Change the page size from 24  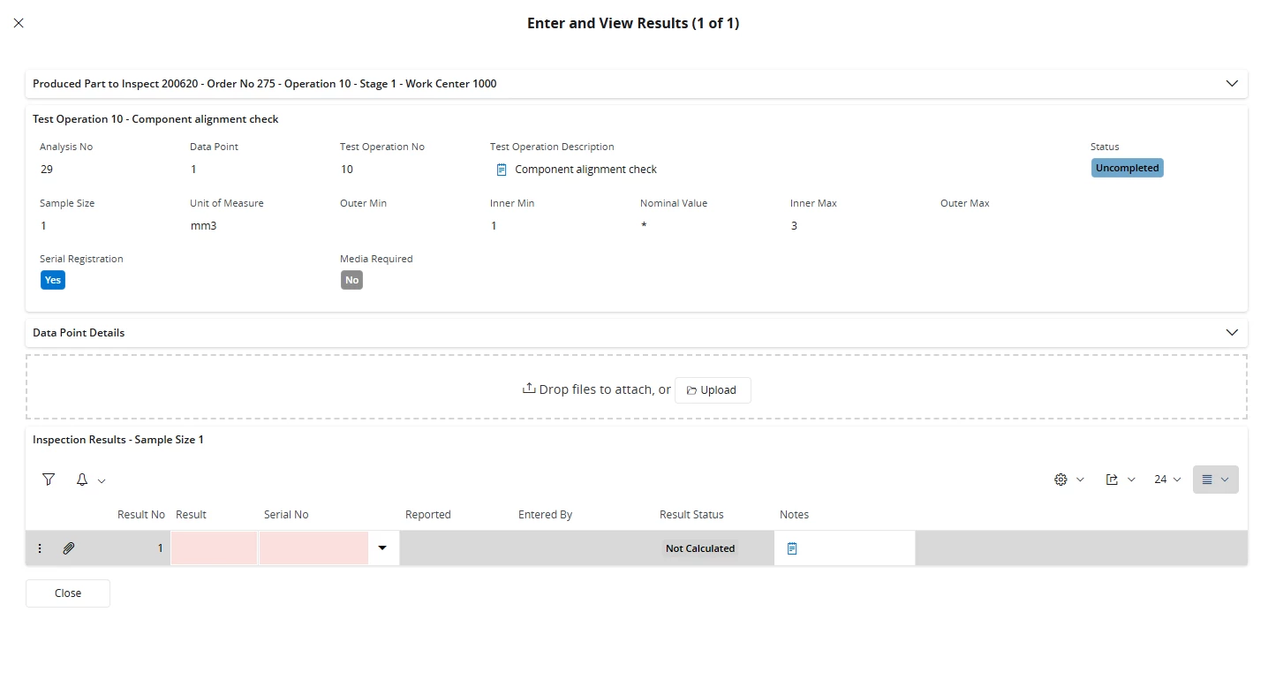(1167, 480)
